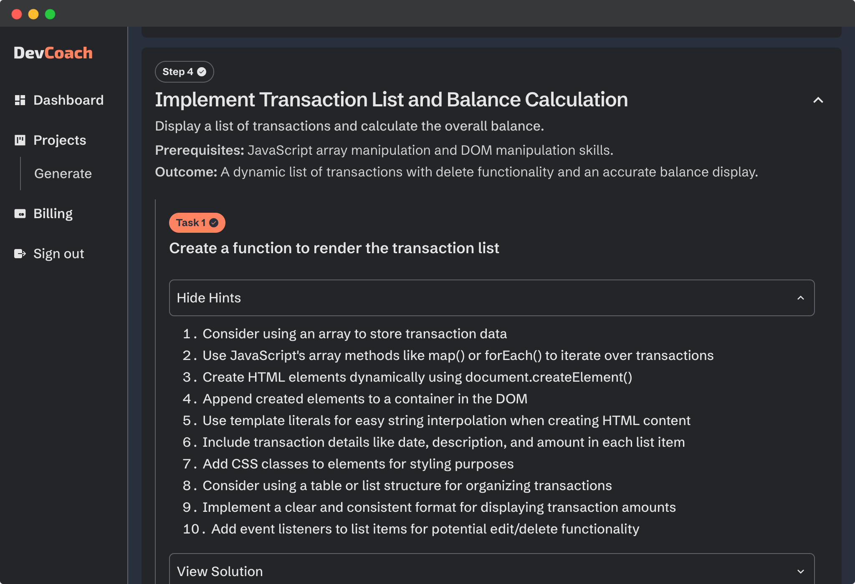The width and height of the screenshot is (855, 584).
Task: Navigate to Dashboard menu item
Action: point(68,100)
